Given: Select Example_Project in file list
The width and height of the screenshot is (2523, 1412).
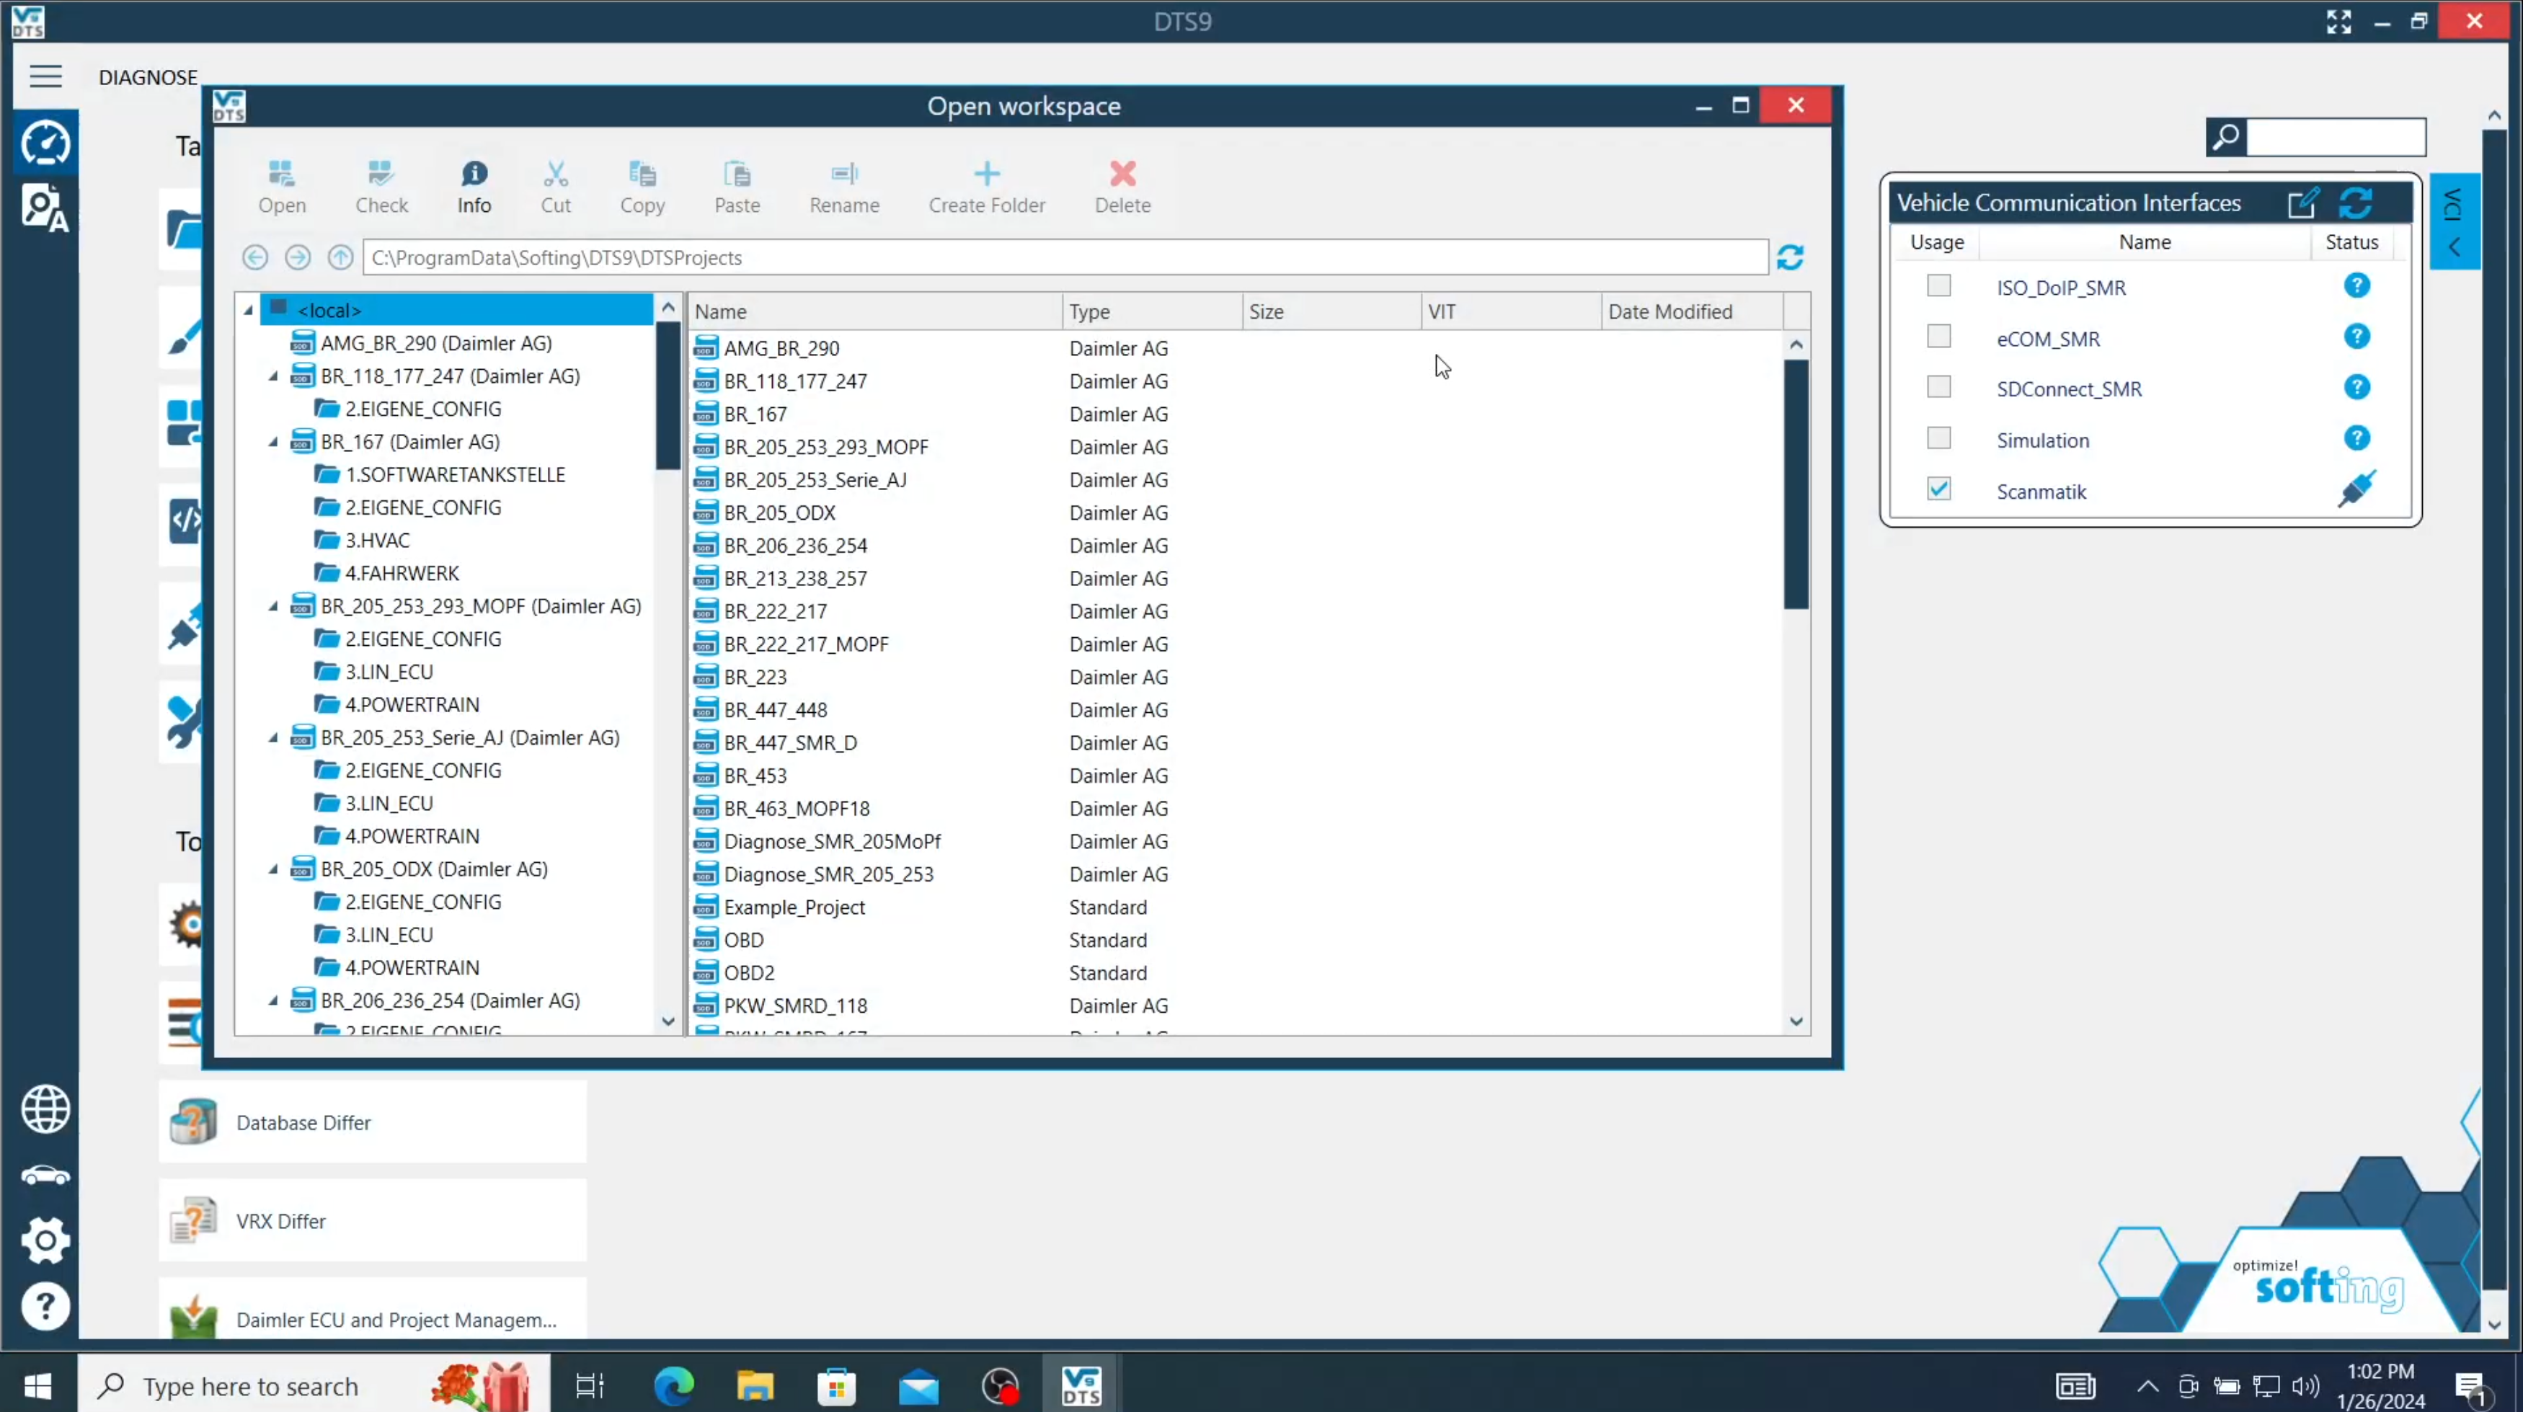Looking at the screenshot, I should tap(794, 907).
